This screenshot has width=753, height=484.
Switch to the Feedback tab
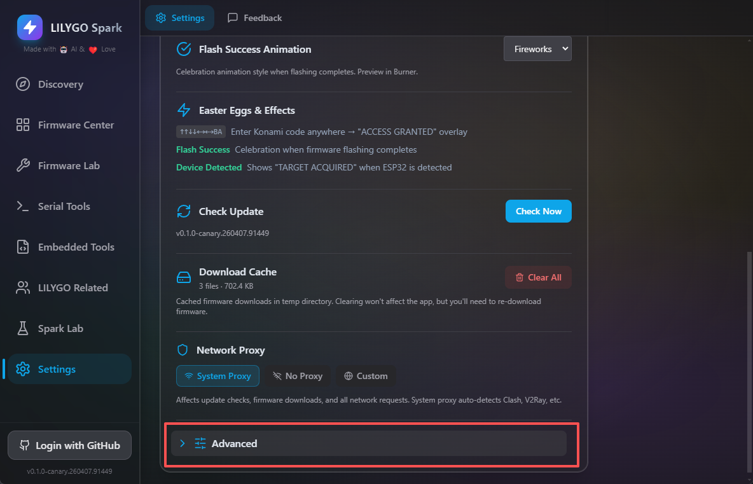(x=254, y=18)
